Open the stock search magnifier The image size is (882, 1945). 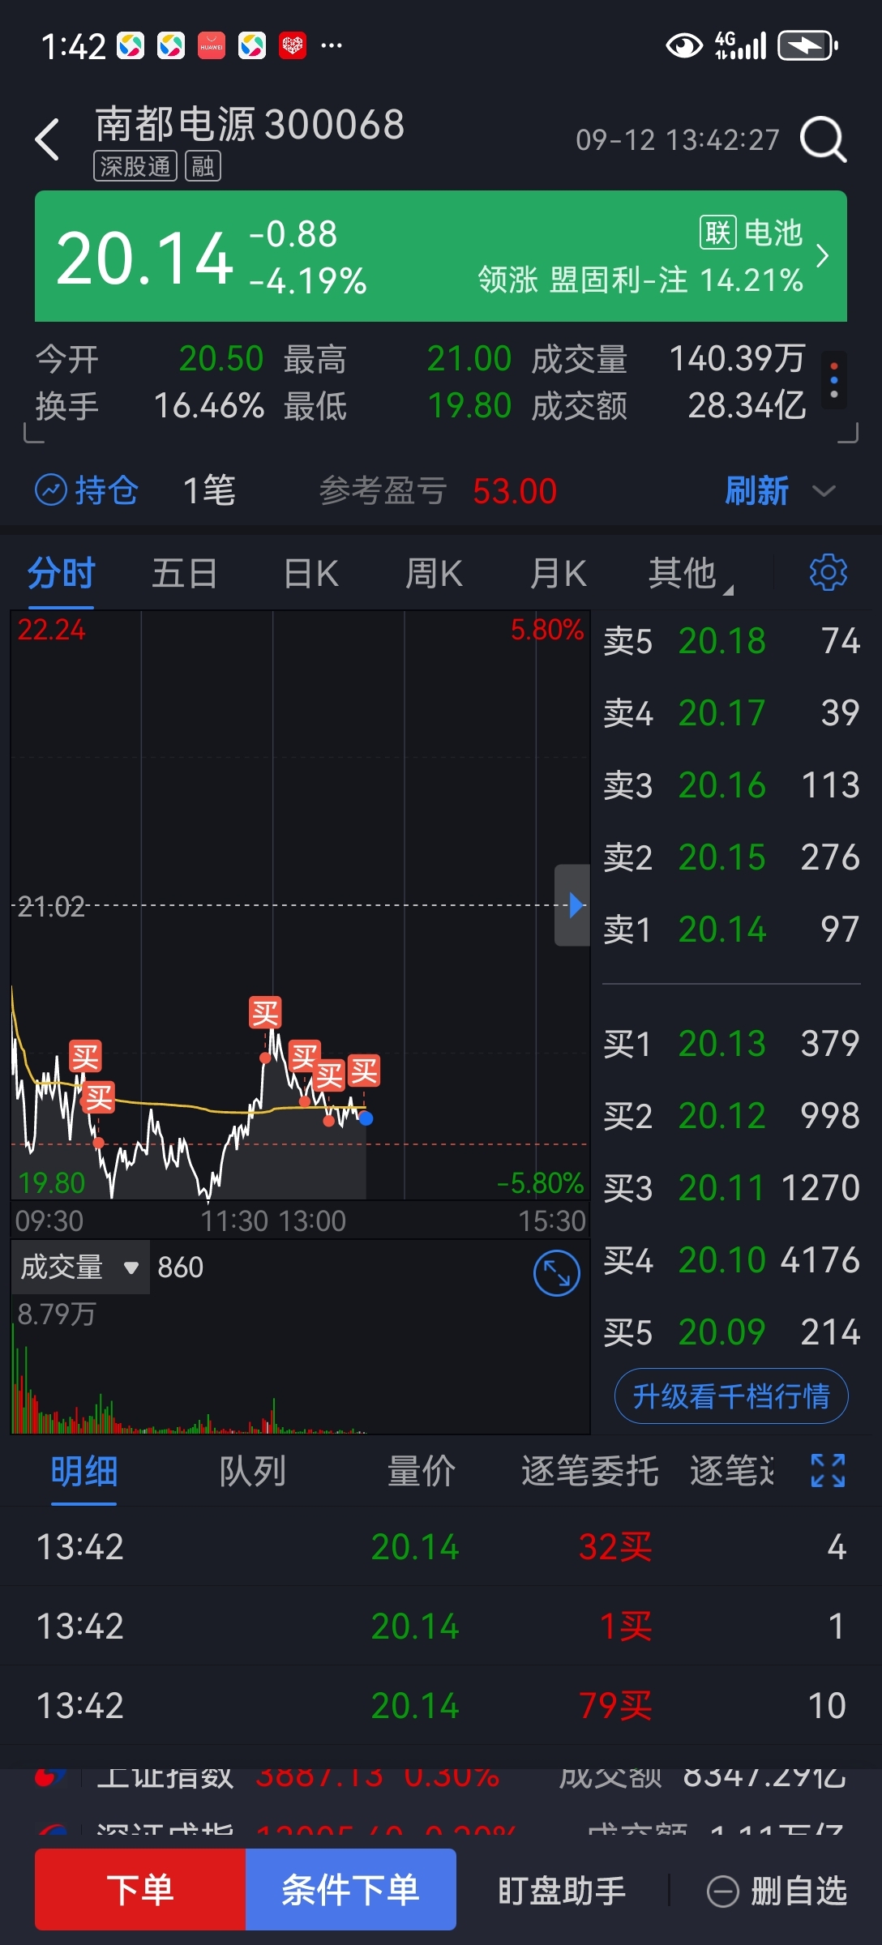pos(823,139)
